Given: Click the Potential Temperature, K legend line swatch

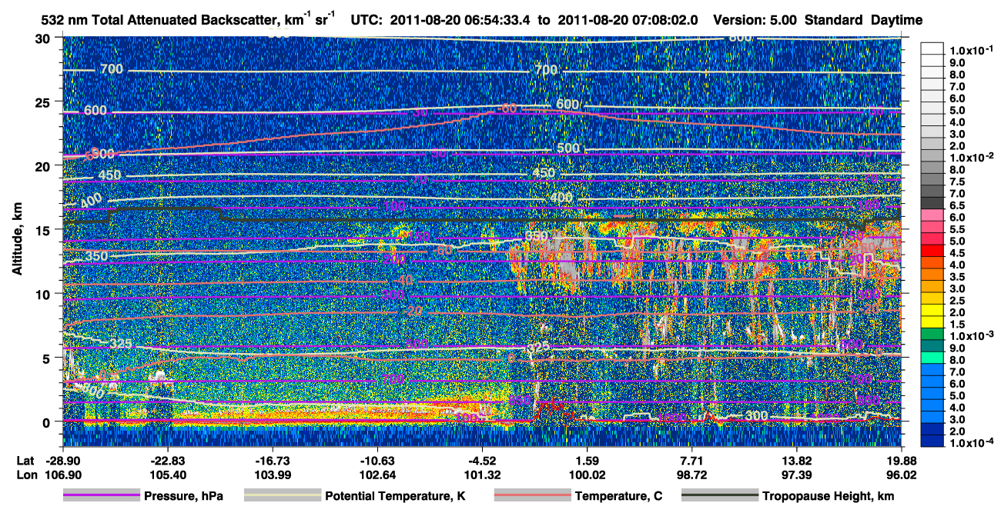Looking at the screenshot, I should (281, 496).
